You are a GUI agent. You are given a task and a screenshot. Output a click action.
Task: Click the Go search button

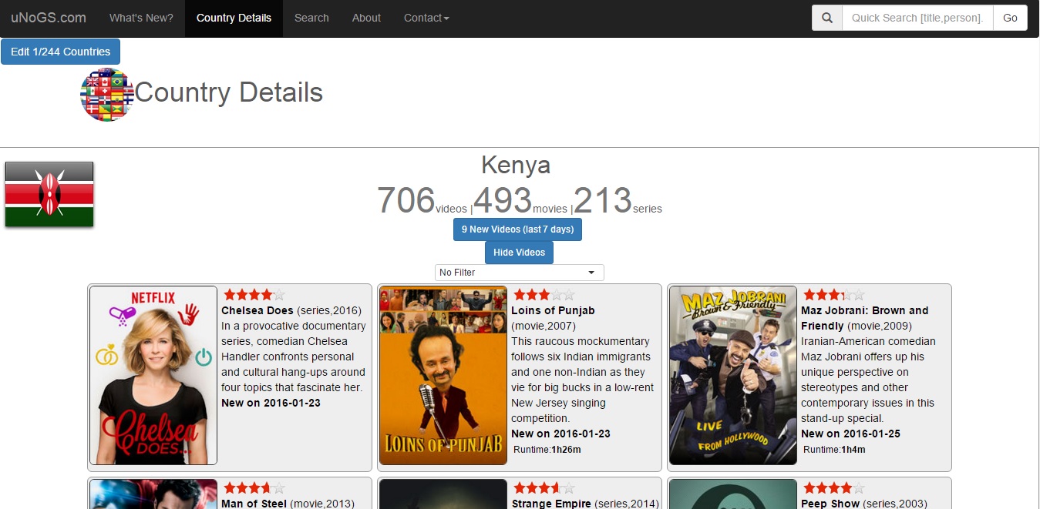tap(1010, 18)
